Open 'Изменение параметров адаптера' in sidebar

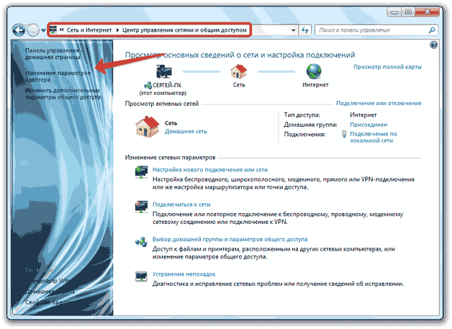point(58,76)
